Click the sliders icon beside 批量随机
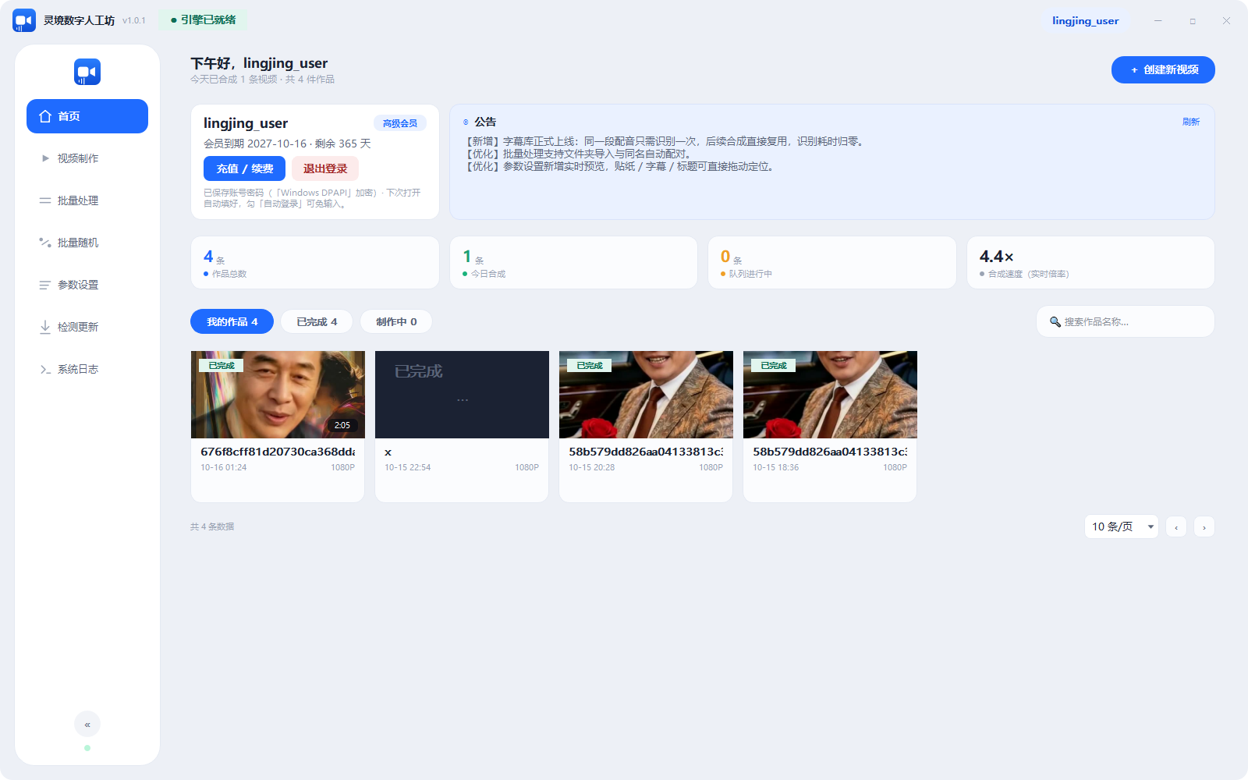 click(45, 243)
